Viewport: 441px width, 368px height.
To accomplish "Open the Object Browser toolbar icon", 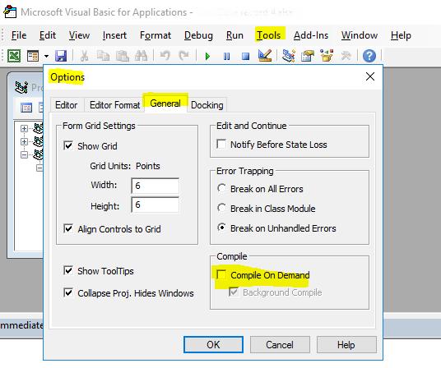I will (x=327, y=55).
